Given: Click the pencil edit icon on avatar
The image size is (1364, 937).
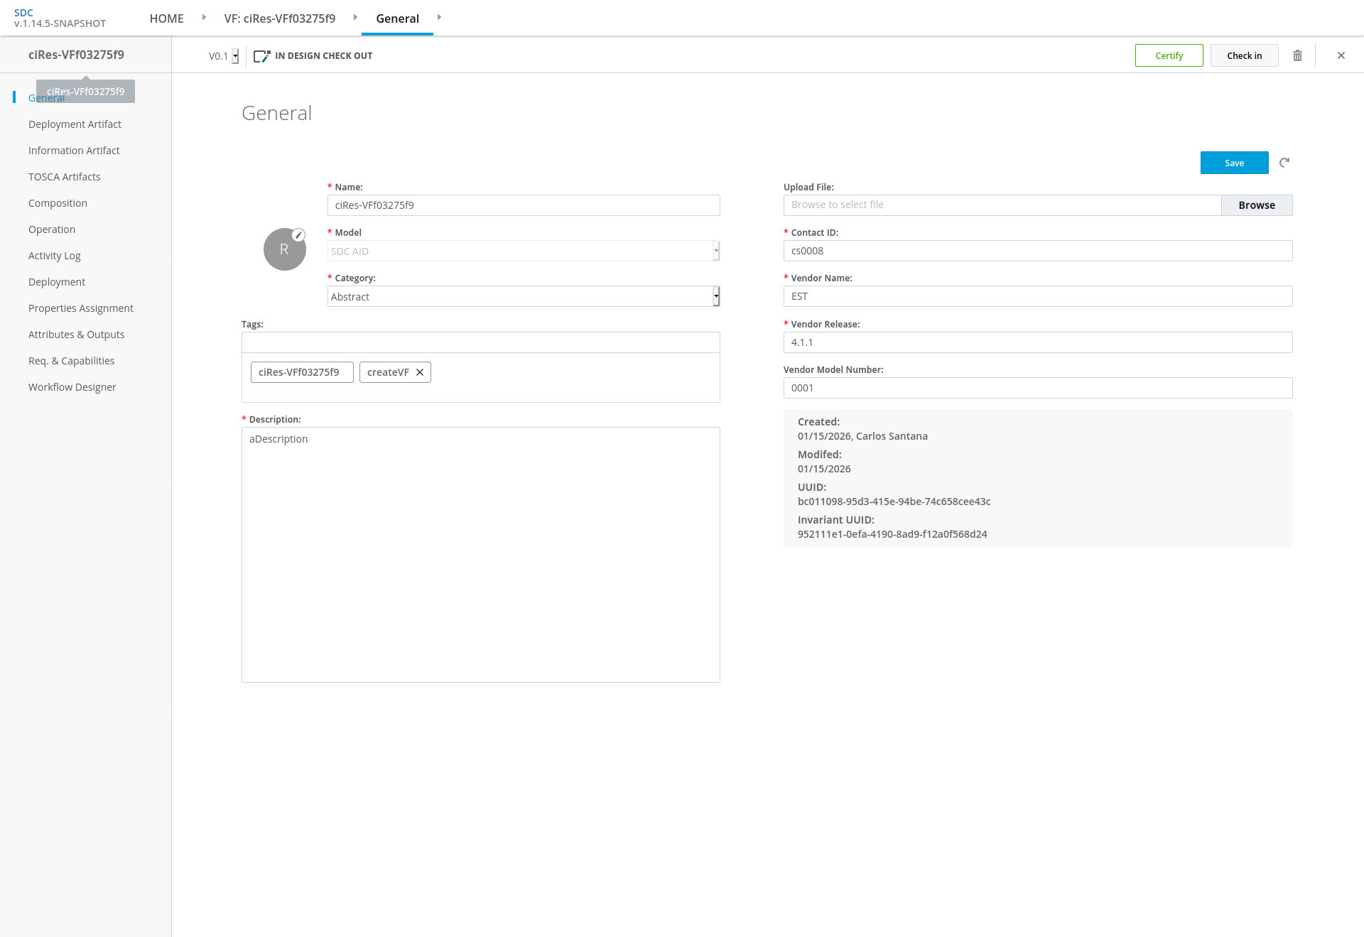Looking at the screenshot, I should tap(299, 235).
